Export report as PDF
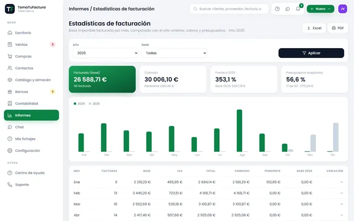Viewport: 354px width, 221px height. pyautogui.click(x=338, y=28)
